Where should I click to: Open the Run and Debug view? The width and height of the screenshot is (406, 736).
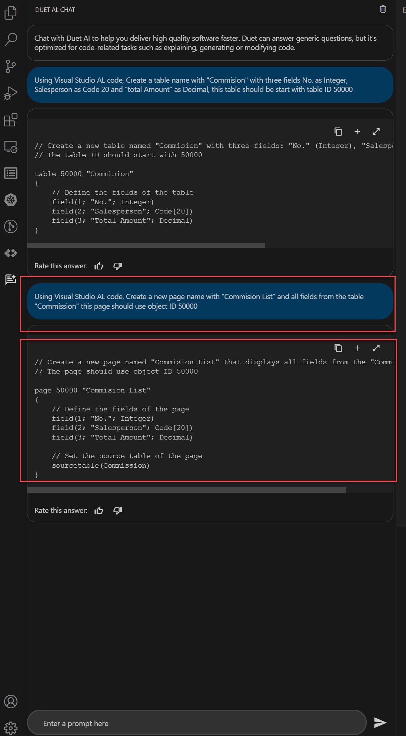(11, 93)
